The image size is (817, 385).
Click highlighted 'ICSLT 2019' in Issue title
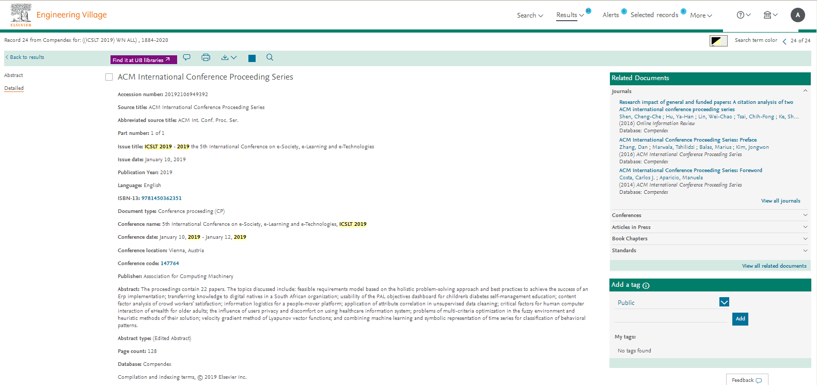158,147
